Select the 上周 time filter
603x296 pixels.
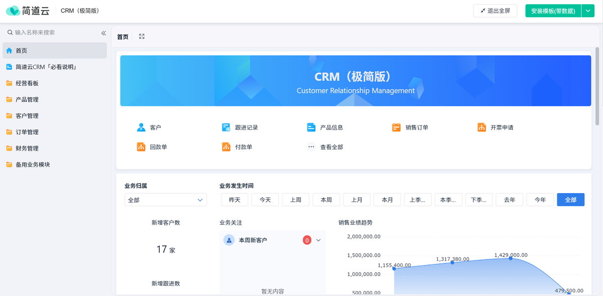296,200
